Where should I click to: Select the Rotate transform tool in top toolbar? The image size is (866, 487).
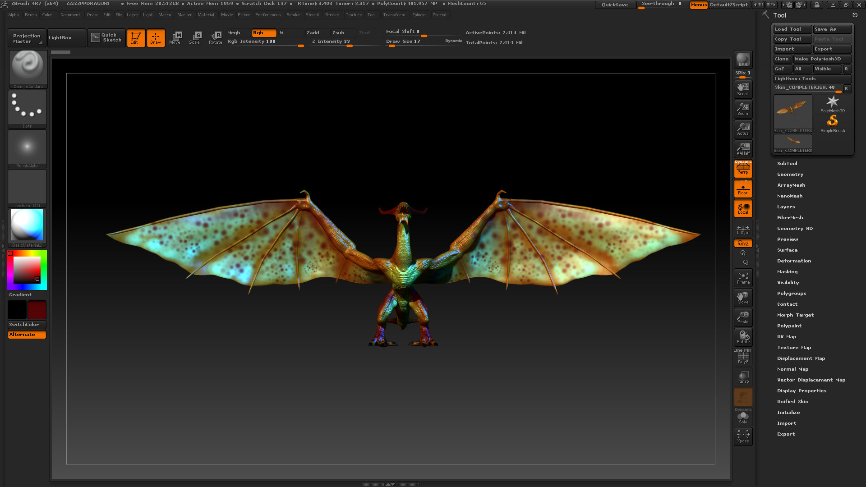[x=216, y=37]
